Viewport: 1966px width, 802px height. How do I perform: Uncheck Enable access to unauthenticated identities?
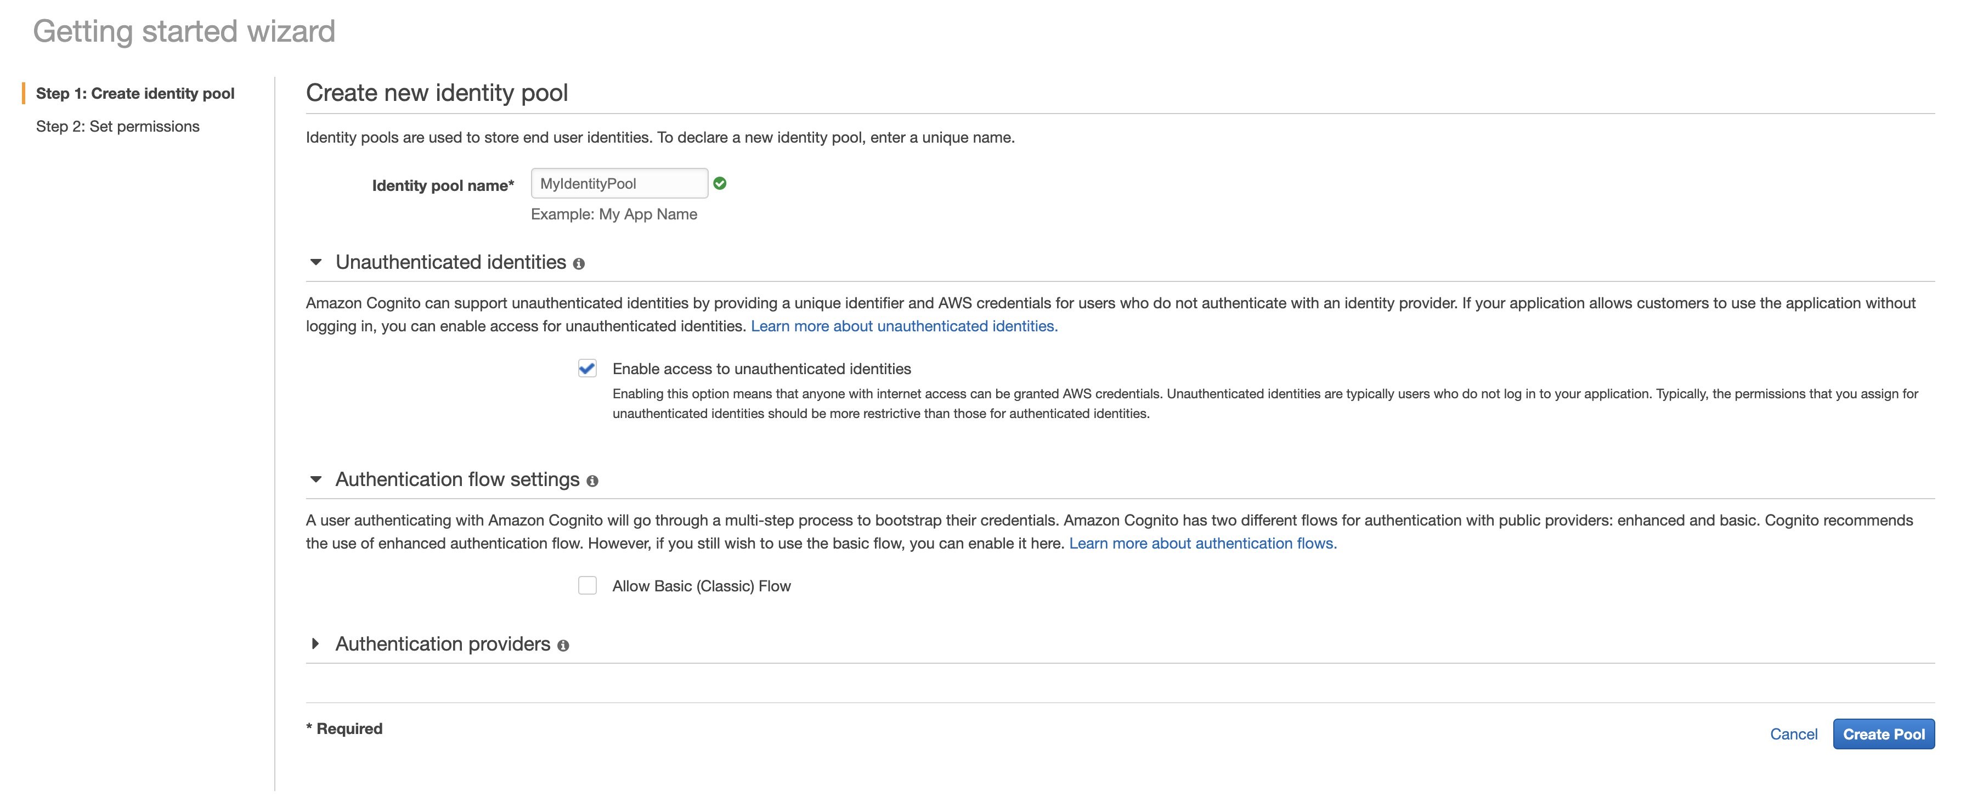tap(587, 369)
